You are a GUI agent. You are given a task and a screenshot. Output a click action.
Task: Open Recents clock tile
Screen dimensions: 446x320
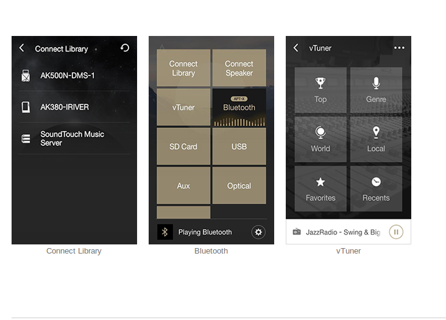(376, 188)
